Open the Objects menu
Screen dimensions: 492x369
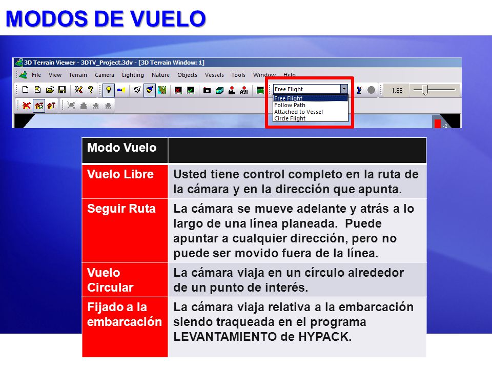click(x=187, y=75)
